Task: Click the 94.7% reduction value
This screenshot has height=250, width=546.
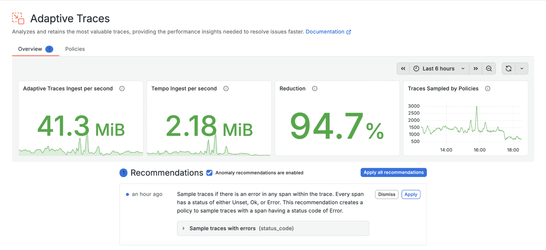Action: 337,126
